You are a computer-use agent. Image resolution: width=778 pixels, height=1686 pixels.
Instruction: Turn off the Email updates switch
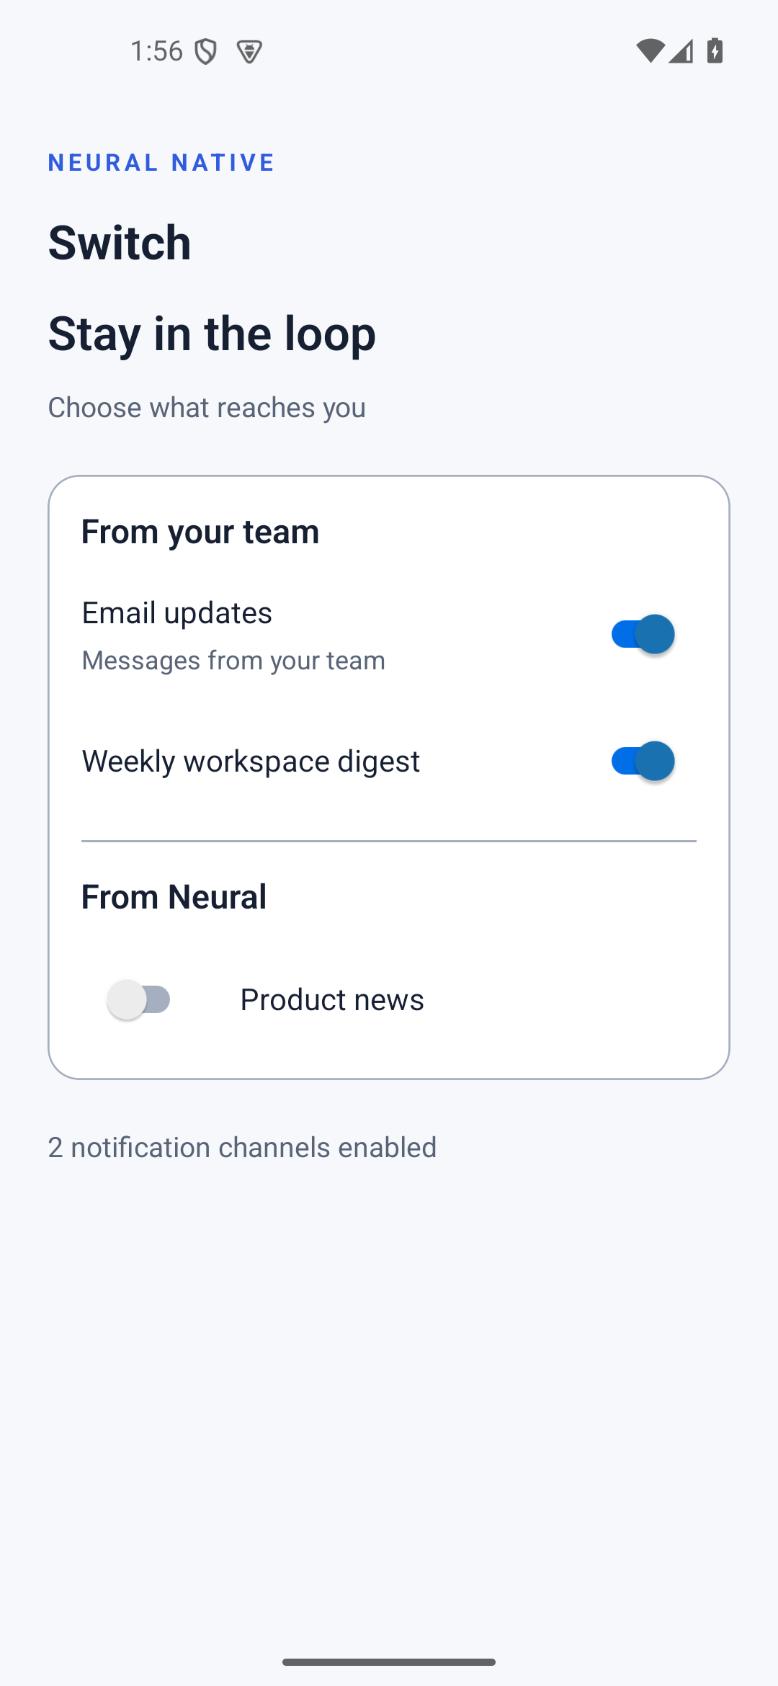click(x=643, y=635)
